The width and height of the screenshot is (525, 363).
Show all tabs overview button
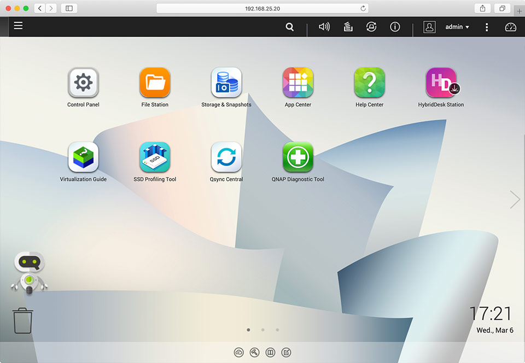pos(502,8)
